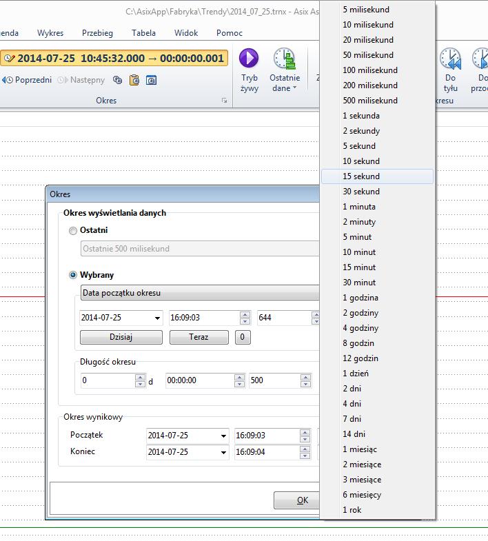
Task: Select 100 milisekund from the list
Action: [x=377, y=70]
